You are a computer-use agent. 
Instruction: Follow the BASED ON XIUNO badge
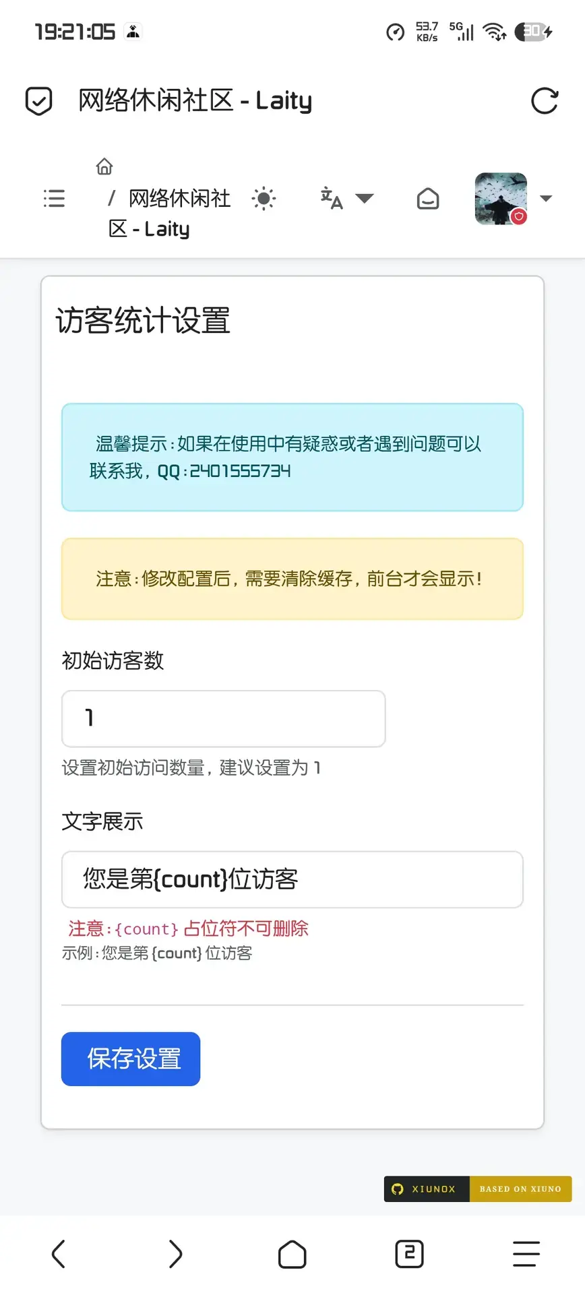coord(520,1189)
